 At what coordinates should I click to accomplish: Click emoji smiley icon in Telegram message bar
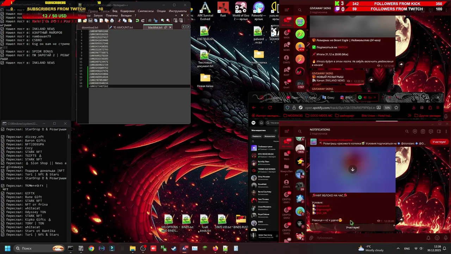pos(437,238)
